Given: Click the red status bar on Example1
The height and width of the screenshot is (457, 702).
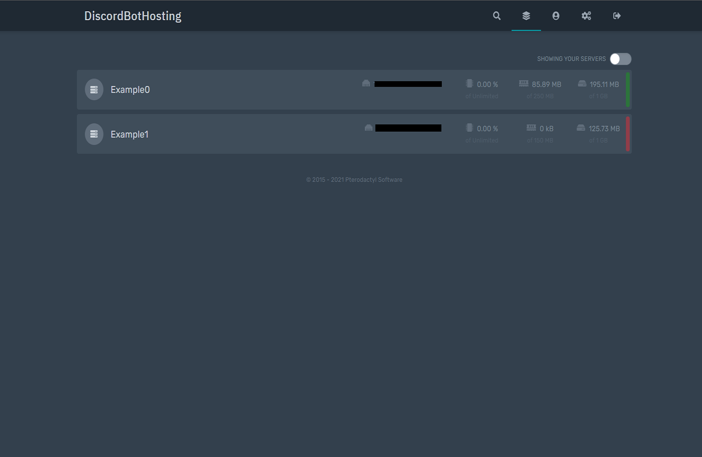Looking at the screenshot, I should [x=628, y=134].
